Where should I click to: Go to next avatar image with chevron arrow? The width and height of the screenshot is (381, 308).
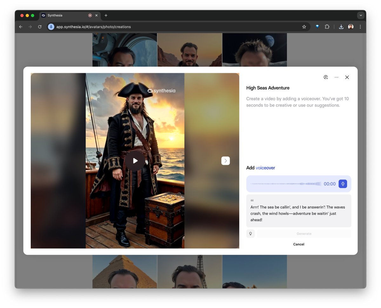click(x=225, y=161)
